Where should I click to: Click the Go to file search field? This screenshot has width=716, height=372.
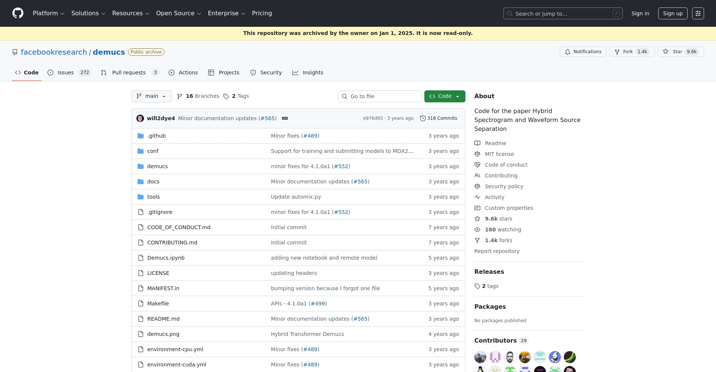[x=380, y=96]
